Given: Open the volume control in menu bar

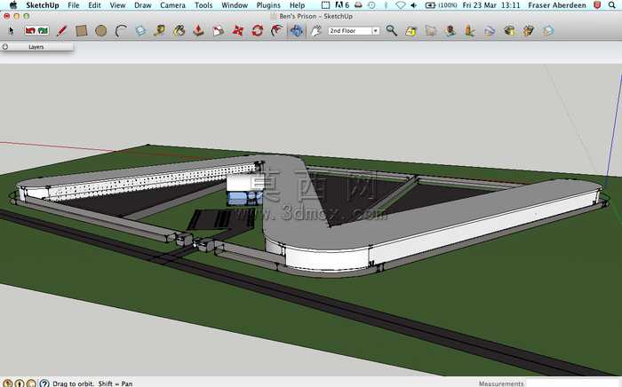Looking at the screenshot, I should tap(414, 5).
